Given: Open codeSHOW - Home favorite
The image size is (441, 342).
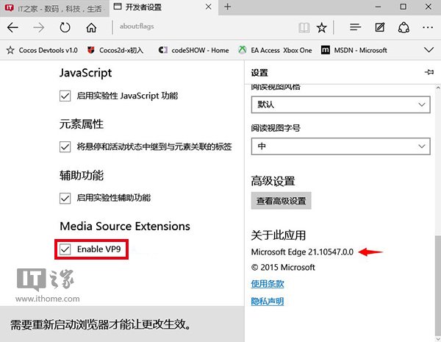Looking at the screenshot, I should [194, 50].
